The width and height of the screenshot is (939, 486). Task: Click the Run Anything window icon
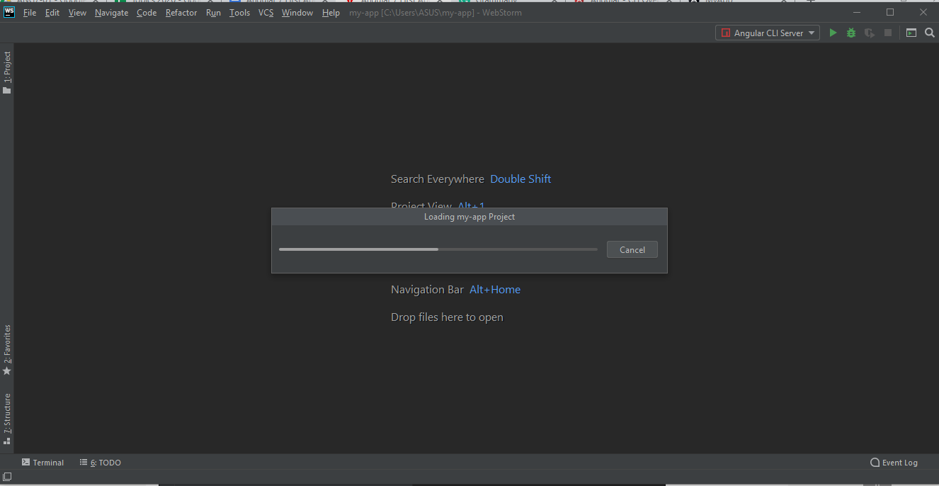(911, 33)
